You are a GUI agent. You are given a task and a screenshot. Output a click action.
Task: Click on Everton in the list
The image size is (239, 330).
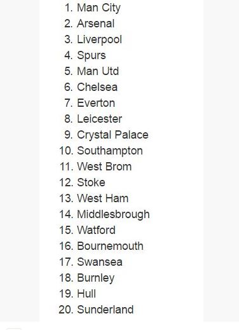click(x=96, y=103)
